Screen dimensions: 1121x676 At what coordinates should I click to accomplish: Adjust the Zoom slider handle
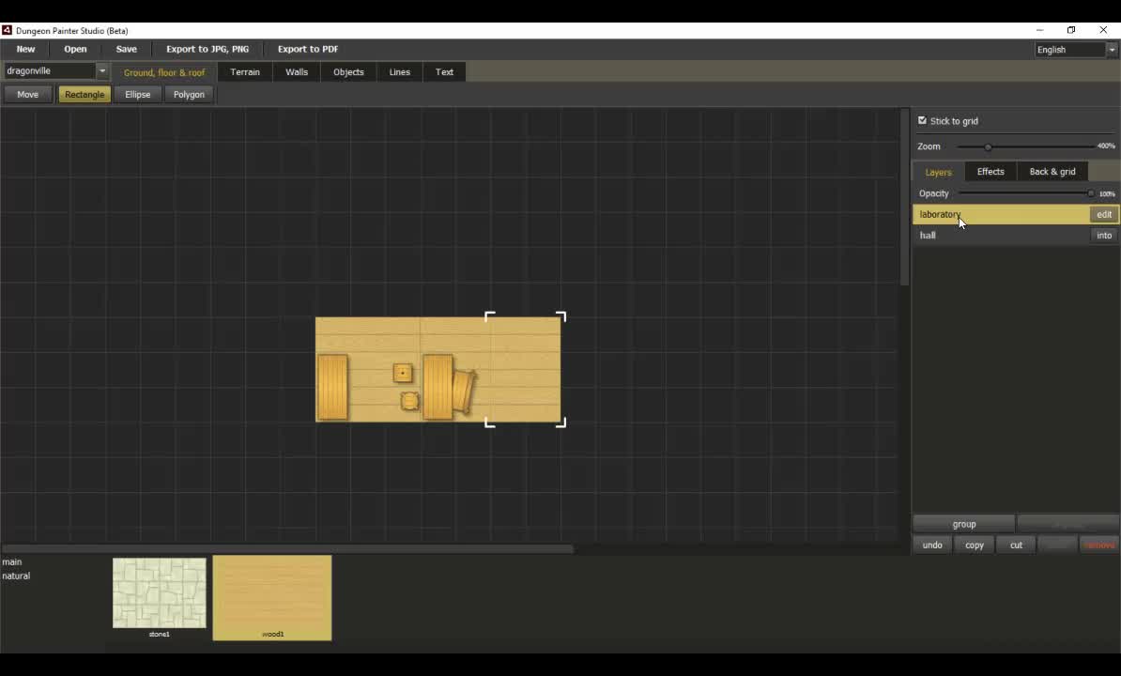click(x=988, y=147)
